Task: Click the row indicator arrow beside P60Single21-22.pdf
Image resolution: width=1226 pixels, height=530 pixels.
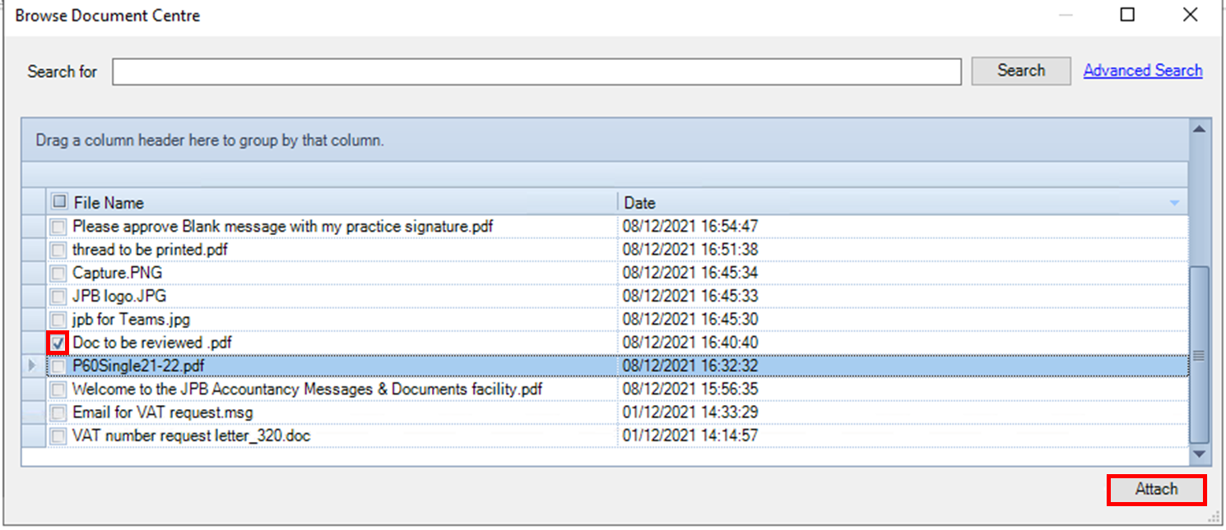Action: point(33,366)
